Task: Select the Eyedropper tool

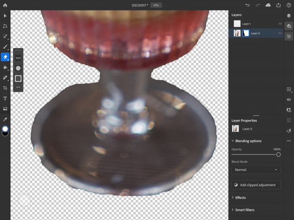Action: 5,119
